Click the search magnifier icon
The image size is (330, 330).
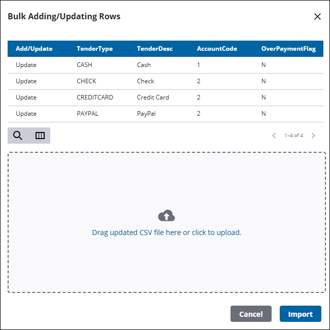(18, 136)
